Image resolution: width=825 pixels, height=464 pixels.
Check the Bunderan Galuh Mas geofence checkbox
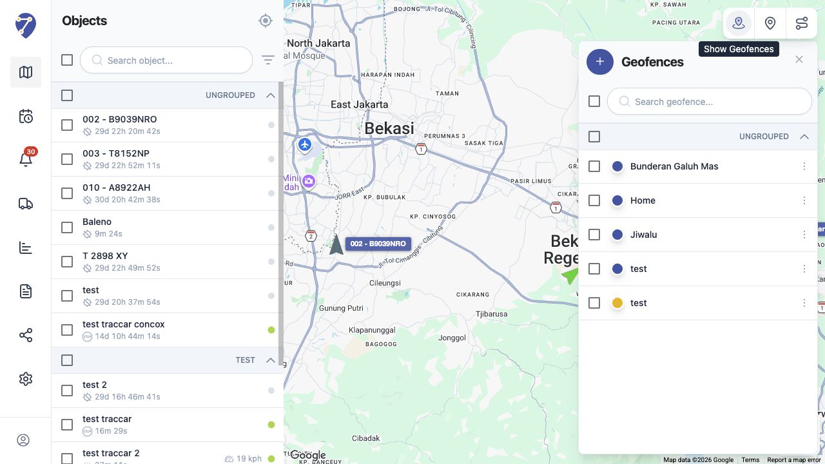[x=594, y=166]
